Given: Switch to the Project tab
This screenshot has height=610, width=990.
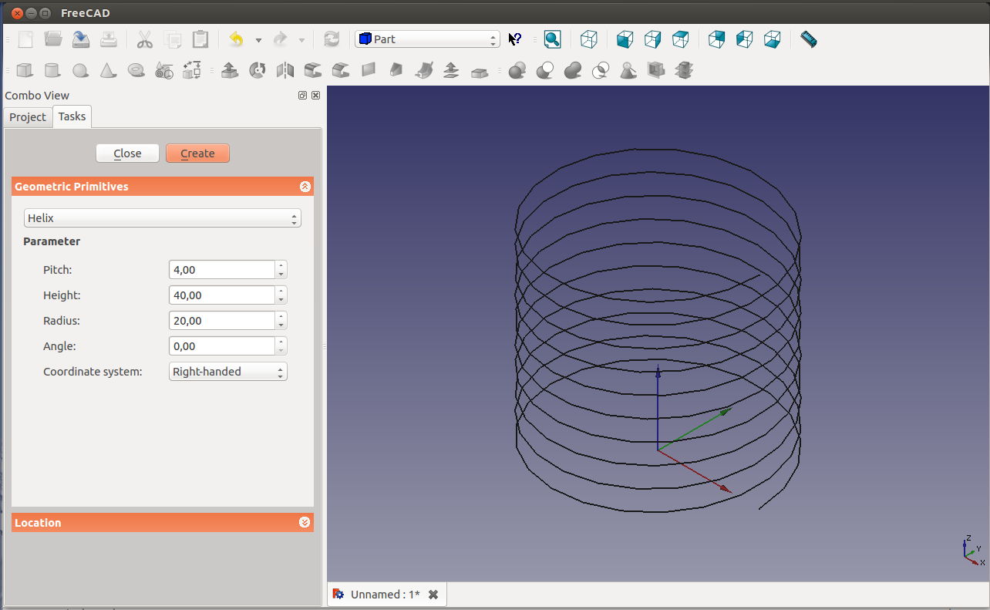Looking at the screenshot, I should pos(28,117).
